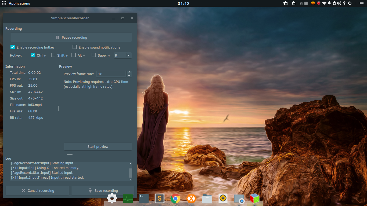Check the Super + hotkey modifier
Image resolution: width=367 pixels, height=206 pixels.
(x=94, y=55)
